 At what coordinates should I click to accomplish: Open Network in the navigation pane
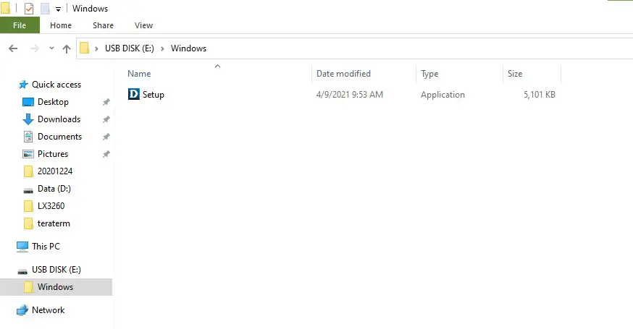[48, 310]
